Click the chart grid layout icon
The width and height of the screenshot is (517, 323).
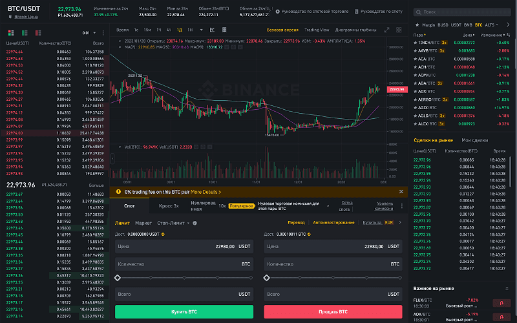(224, 30)
